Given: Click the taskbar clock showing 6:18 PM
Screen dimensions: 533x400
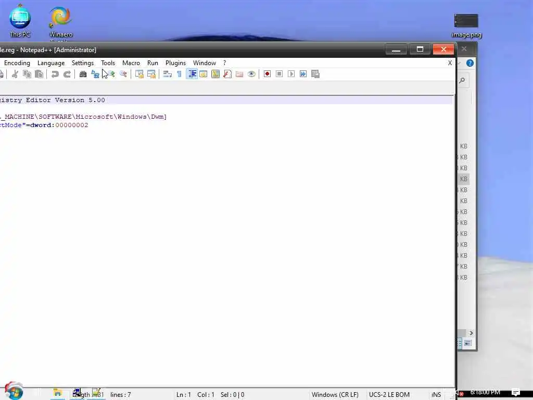Looking at the screenshot, I should point(485,392).
